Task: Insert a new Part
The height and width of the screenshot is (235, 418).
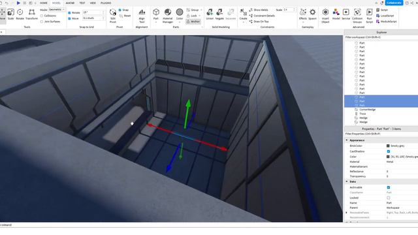Action: (x=156, y=14)
